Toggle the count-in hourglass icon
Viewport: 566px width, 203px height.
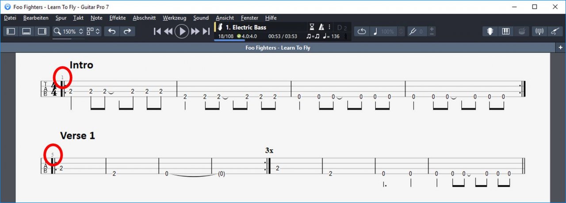[312, 27]
